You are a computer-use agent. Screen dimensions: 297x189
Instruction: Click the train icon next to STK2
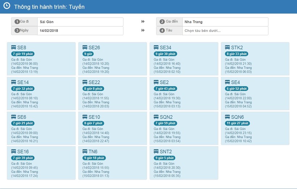[x=227, y=48]
